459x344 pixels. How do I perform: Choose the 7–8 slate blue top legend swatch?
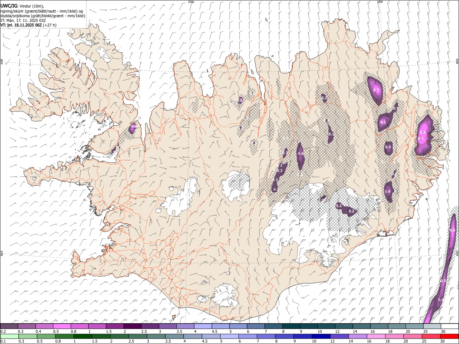pos(273,326)
